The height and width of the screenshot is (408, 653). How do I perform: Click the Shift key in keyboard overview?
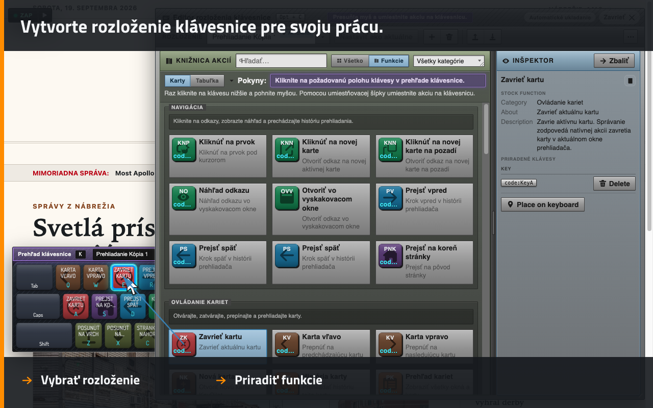pyautogui.click(x=44, y=336)
